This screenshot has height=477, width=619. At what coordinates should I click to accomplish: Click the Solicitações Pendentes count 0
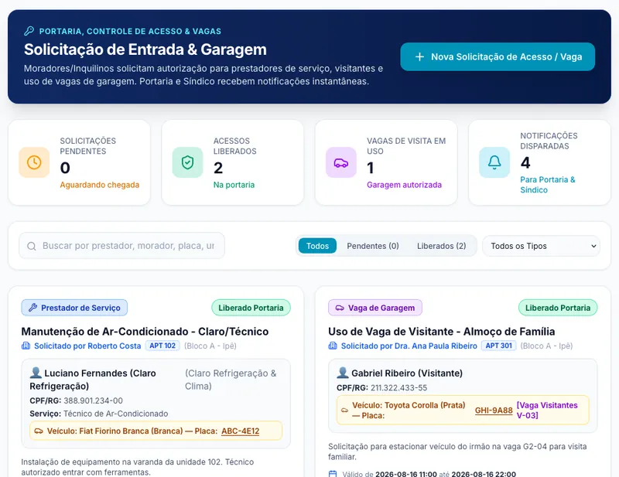click(x=65, y=168)
